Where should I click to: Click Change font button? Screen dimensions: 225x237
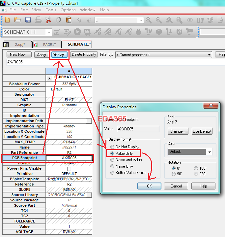tap(178, 131)
